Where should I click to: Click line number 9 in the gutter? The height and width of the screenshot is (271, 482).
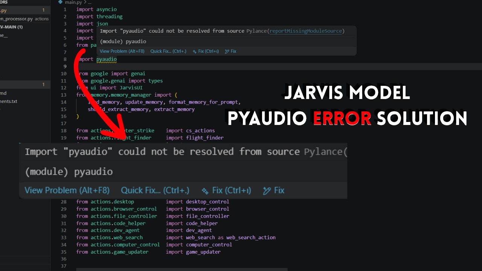(65, 66)
